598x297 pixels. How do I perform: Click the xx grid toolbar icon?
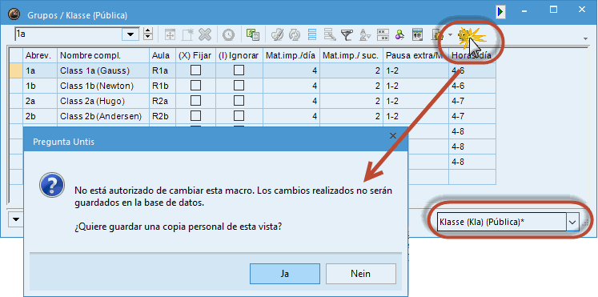point(383,35)
